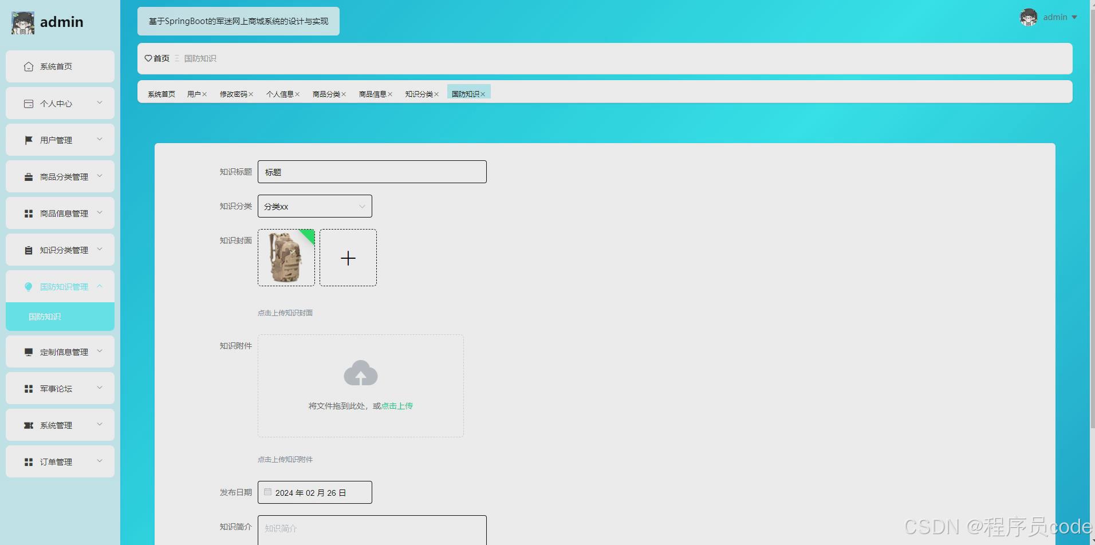Close the 修改密码 tab

[x=251, y=94]
